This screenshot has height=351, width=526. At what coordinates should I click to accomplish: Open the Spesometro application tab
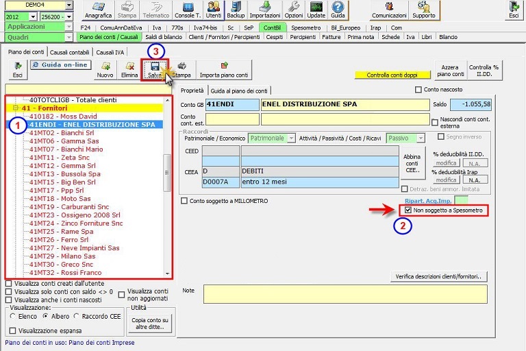pyautogui.click(x=305, y=28)
